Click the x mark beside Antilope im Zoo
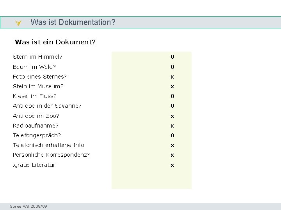This screenshot has height=210, width=281. click(172, 116)
